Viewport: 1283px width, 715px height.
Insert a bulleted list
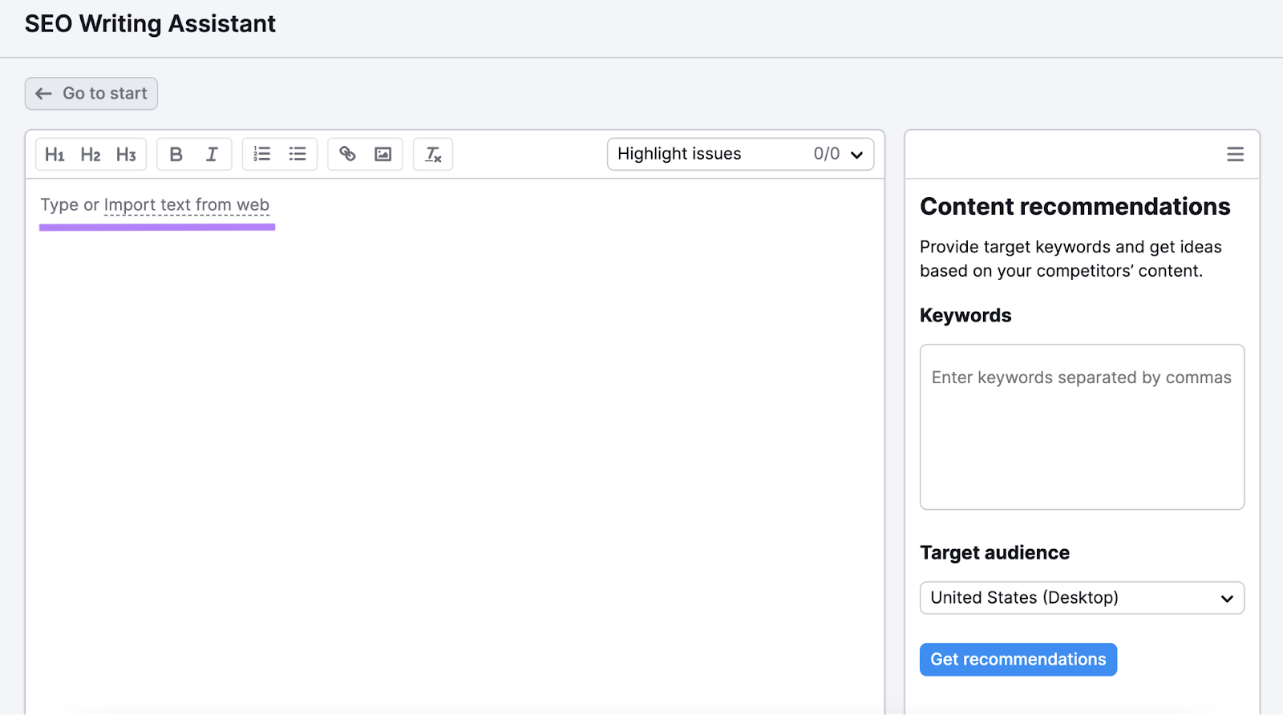[x=297, y=154]
